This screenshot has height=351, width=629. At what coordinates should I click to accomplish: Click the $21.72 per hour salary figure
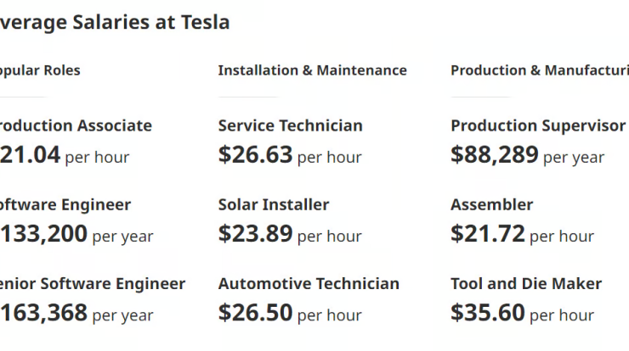(522, 234)
